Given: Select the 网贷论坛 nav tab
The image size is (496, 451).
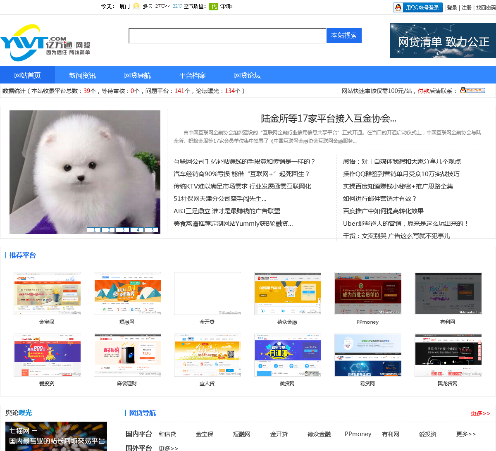Looking at the screenshot, I should (247, 75).
